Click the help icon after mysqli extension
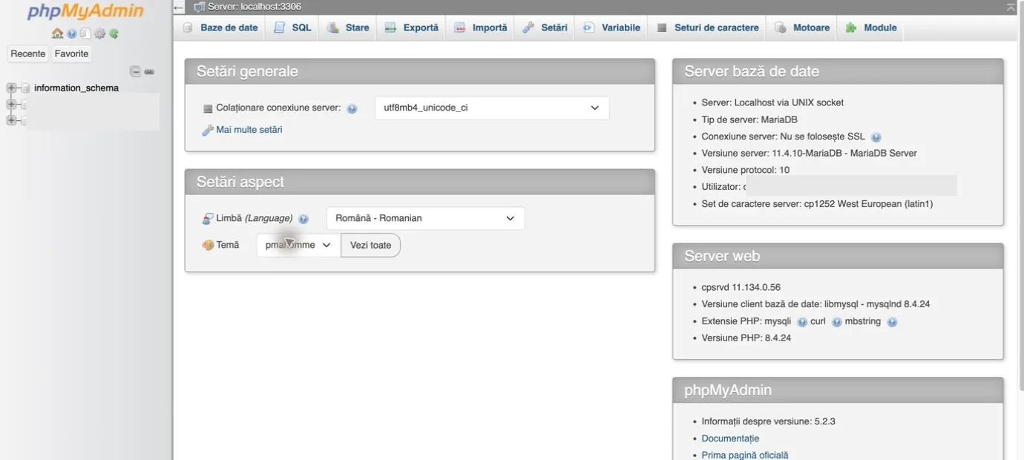The image size is (1024, 460). (802, 322)
